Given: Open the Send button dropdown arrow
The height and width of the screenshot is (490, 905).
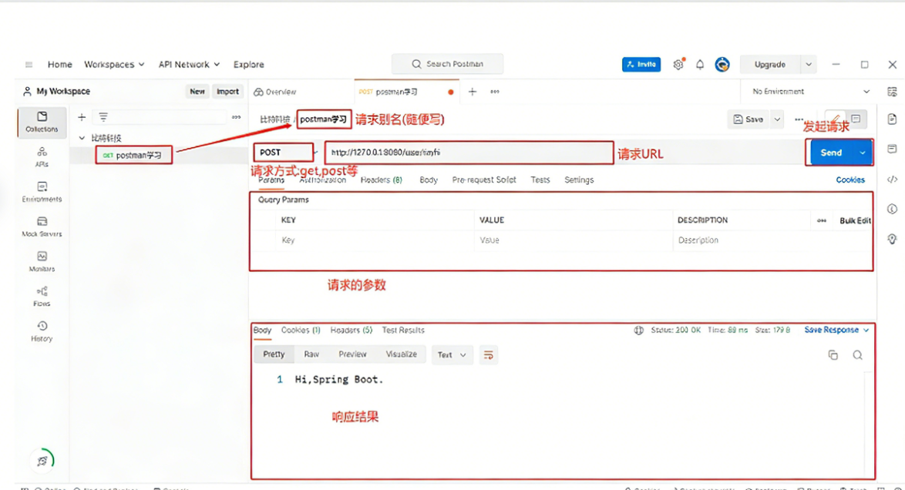Looking at the screenshot, I should (x=863, y=153).
